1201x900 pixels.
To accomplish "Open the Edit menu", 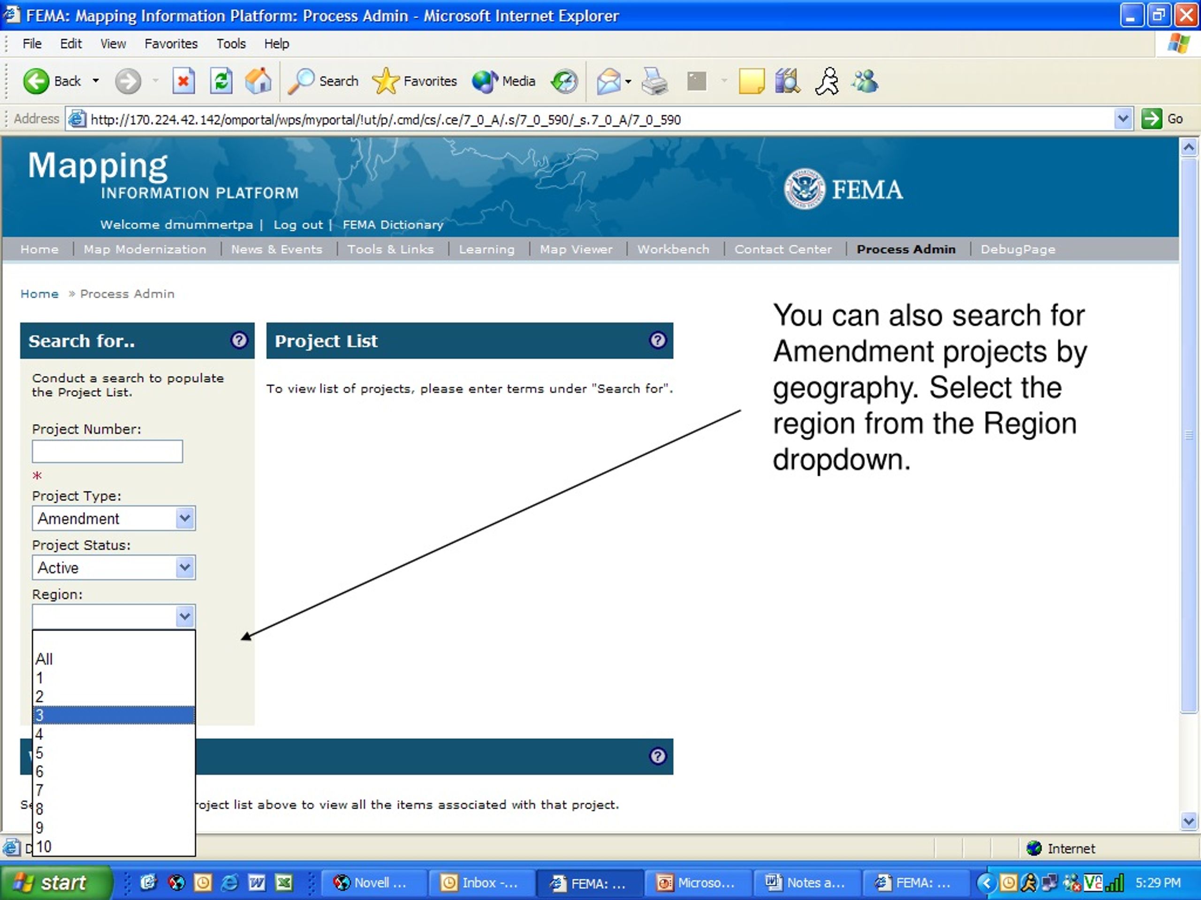I will point(70,44).
